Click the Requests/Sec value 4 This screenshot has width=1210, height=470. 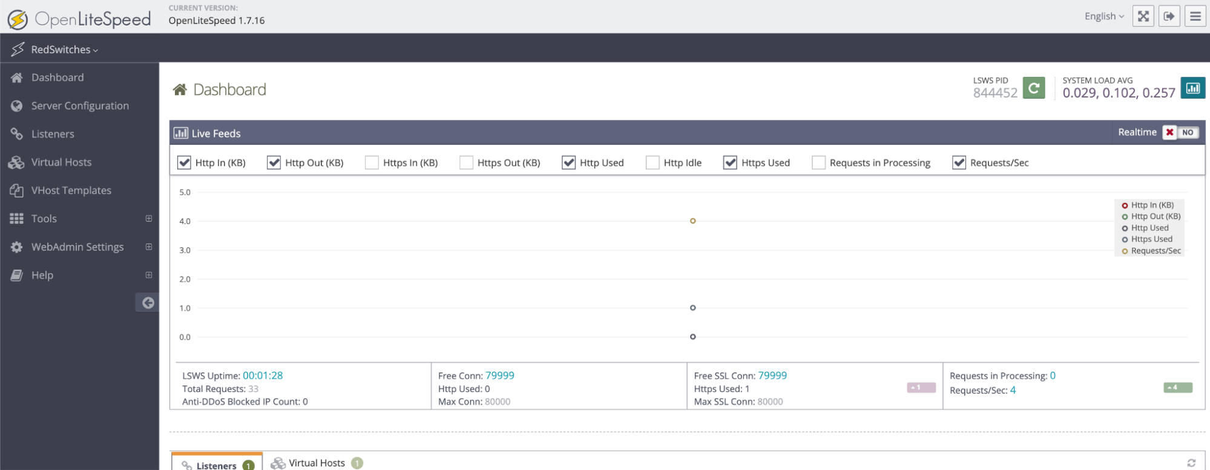tap(1013, 391)
